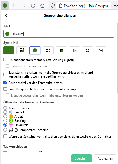Screen dimensions: 118x164
Task: Select the Banking container radio button
Action: pos(5,120)
